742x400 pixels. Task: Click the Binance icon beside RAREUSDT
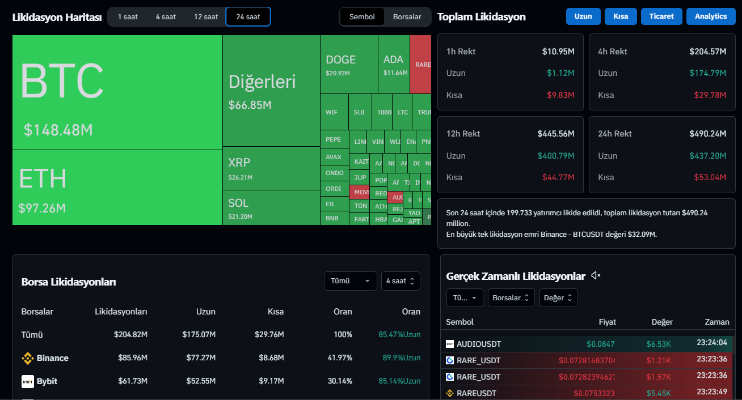coord(450,393)
